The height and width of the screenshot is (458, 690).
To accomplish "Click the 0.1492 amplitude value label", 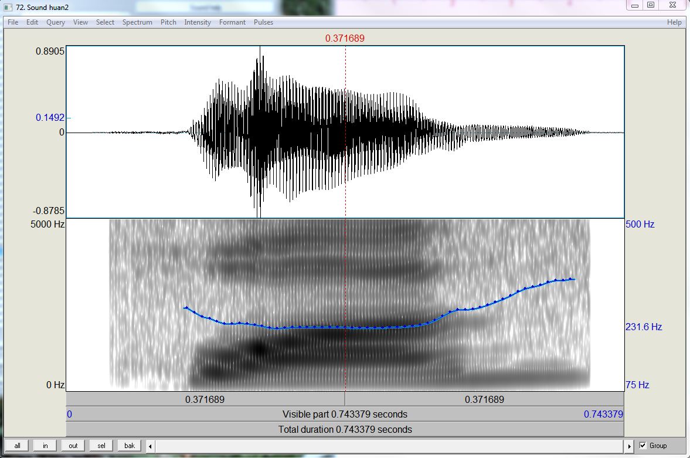I will pos(50,118).
